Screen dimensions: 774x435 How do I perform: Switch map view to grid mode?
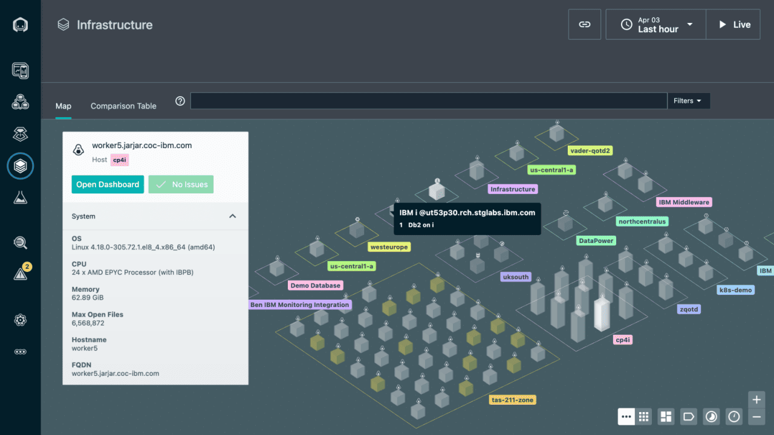643,416
